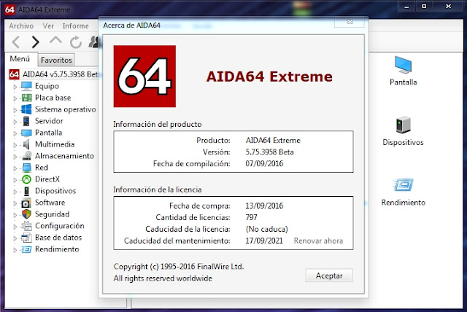Open the Informe menu

tap(76, 26)
